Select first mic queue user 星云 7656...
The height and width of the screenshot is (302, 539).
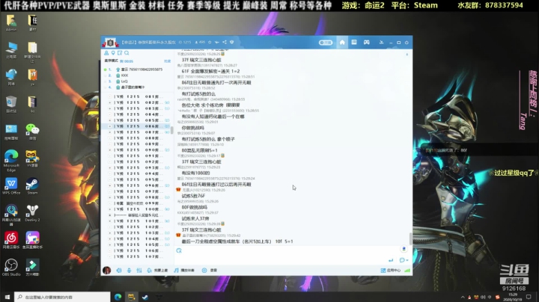point(141,70)
